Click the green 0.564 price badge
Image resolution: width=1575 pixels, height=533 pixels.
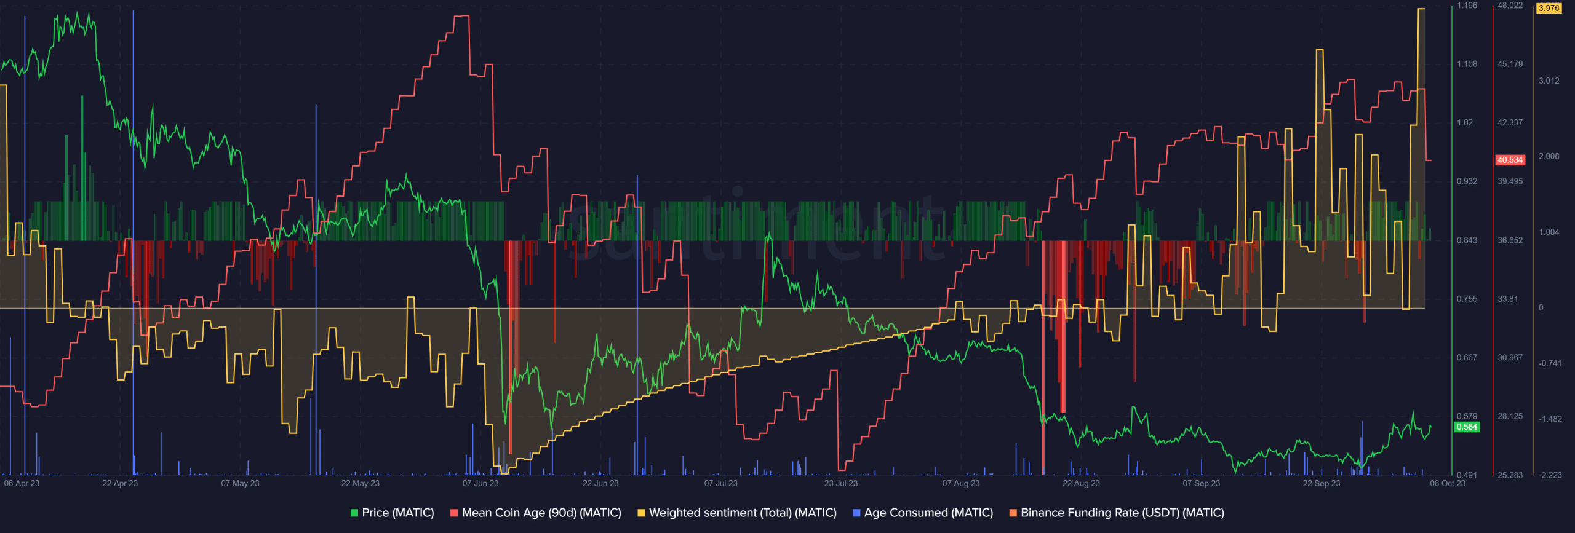[x=1467, y=427]
